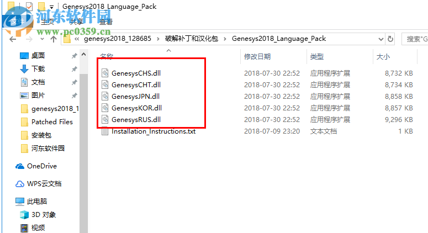Click the search box for this folder

(415, 39)
